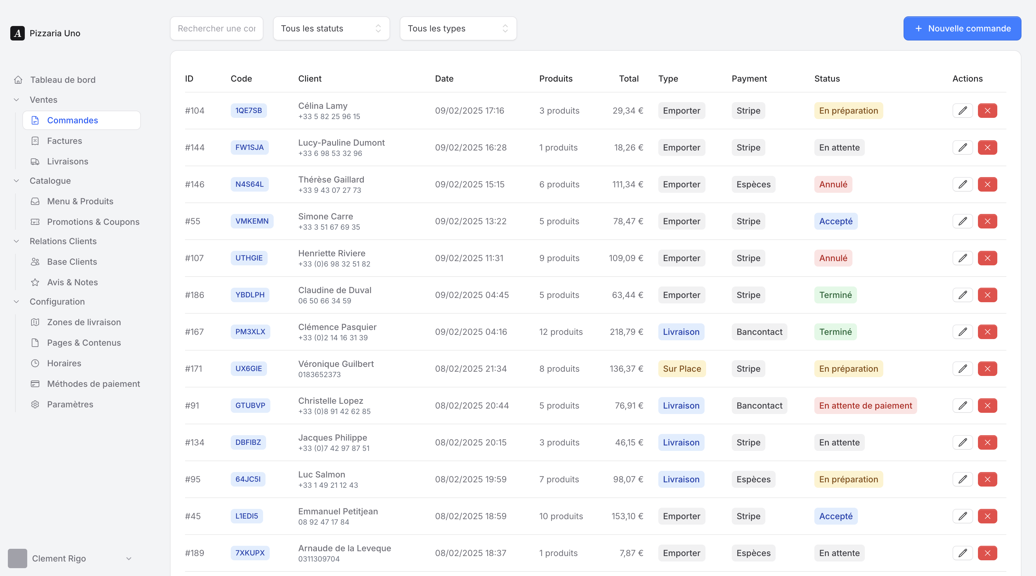Open Paramètres via the gear icon

35,404
